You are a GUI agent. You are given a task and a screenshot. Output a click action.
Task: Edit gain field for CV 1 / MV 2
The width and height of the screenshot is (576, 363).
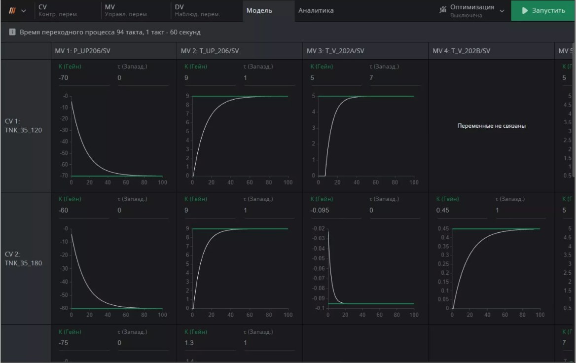(210, 78)
